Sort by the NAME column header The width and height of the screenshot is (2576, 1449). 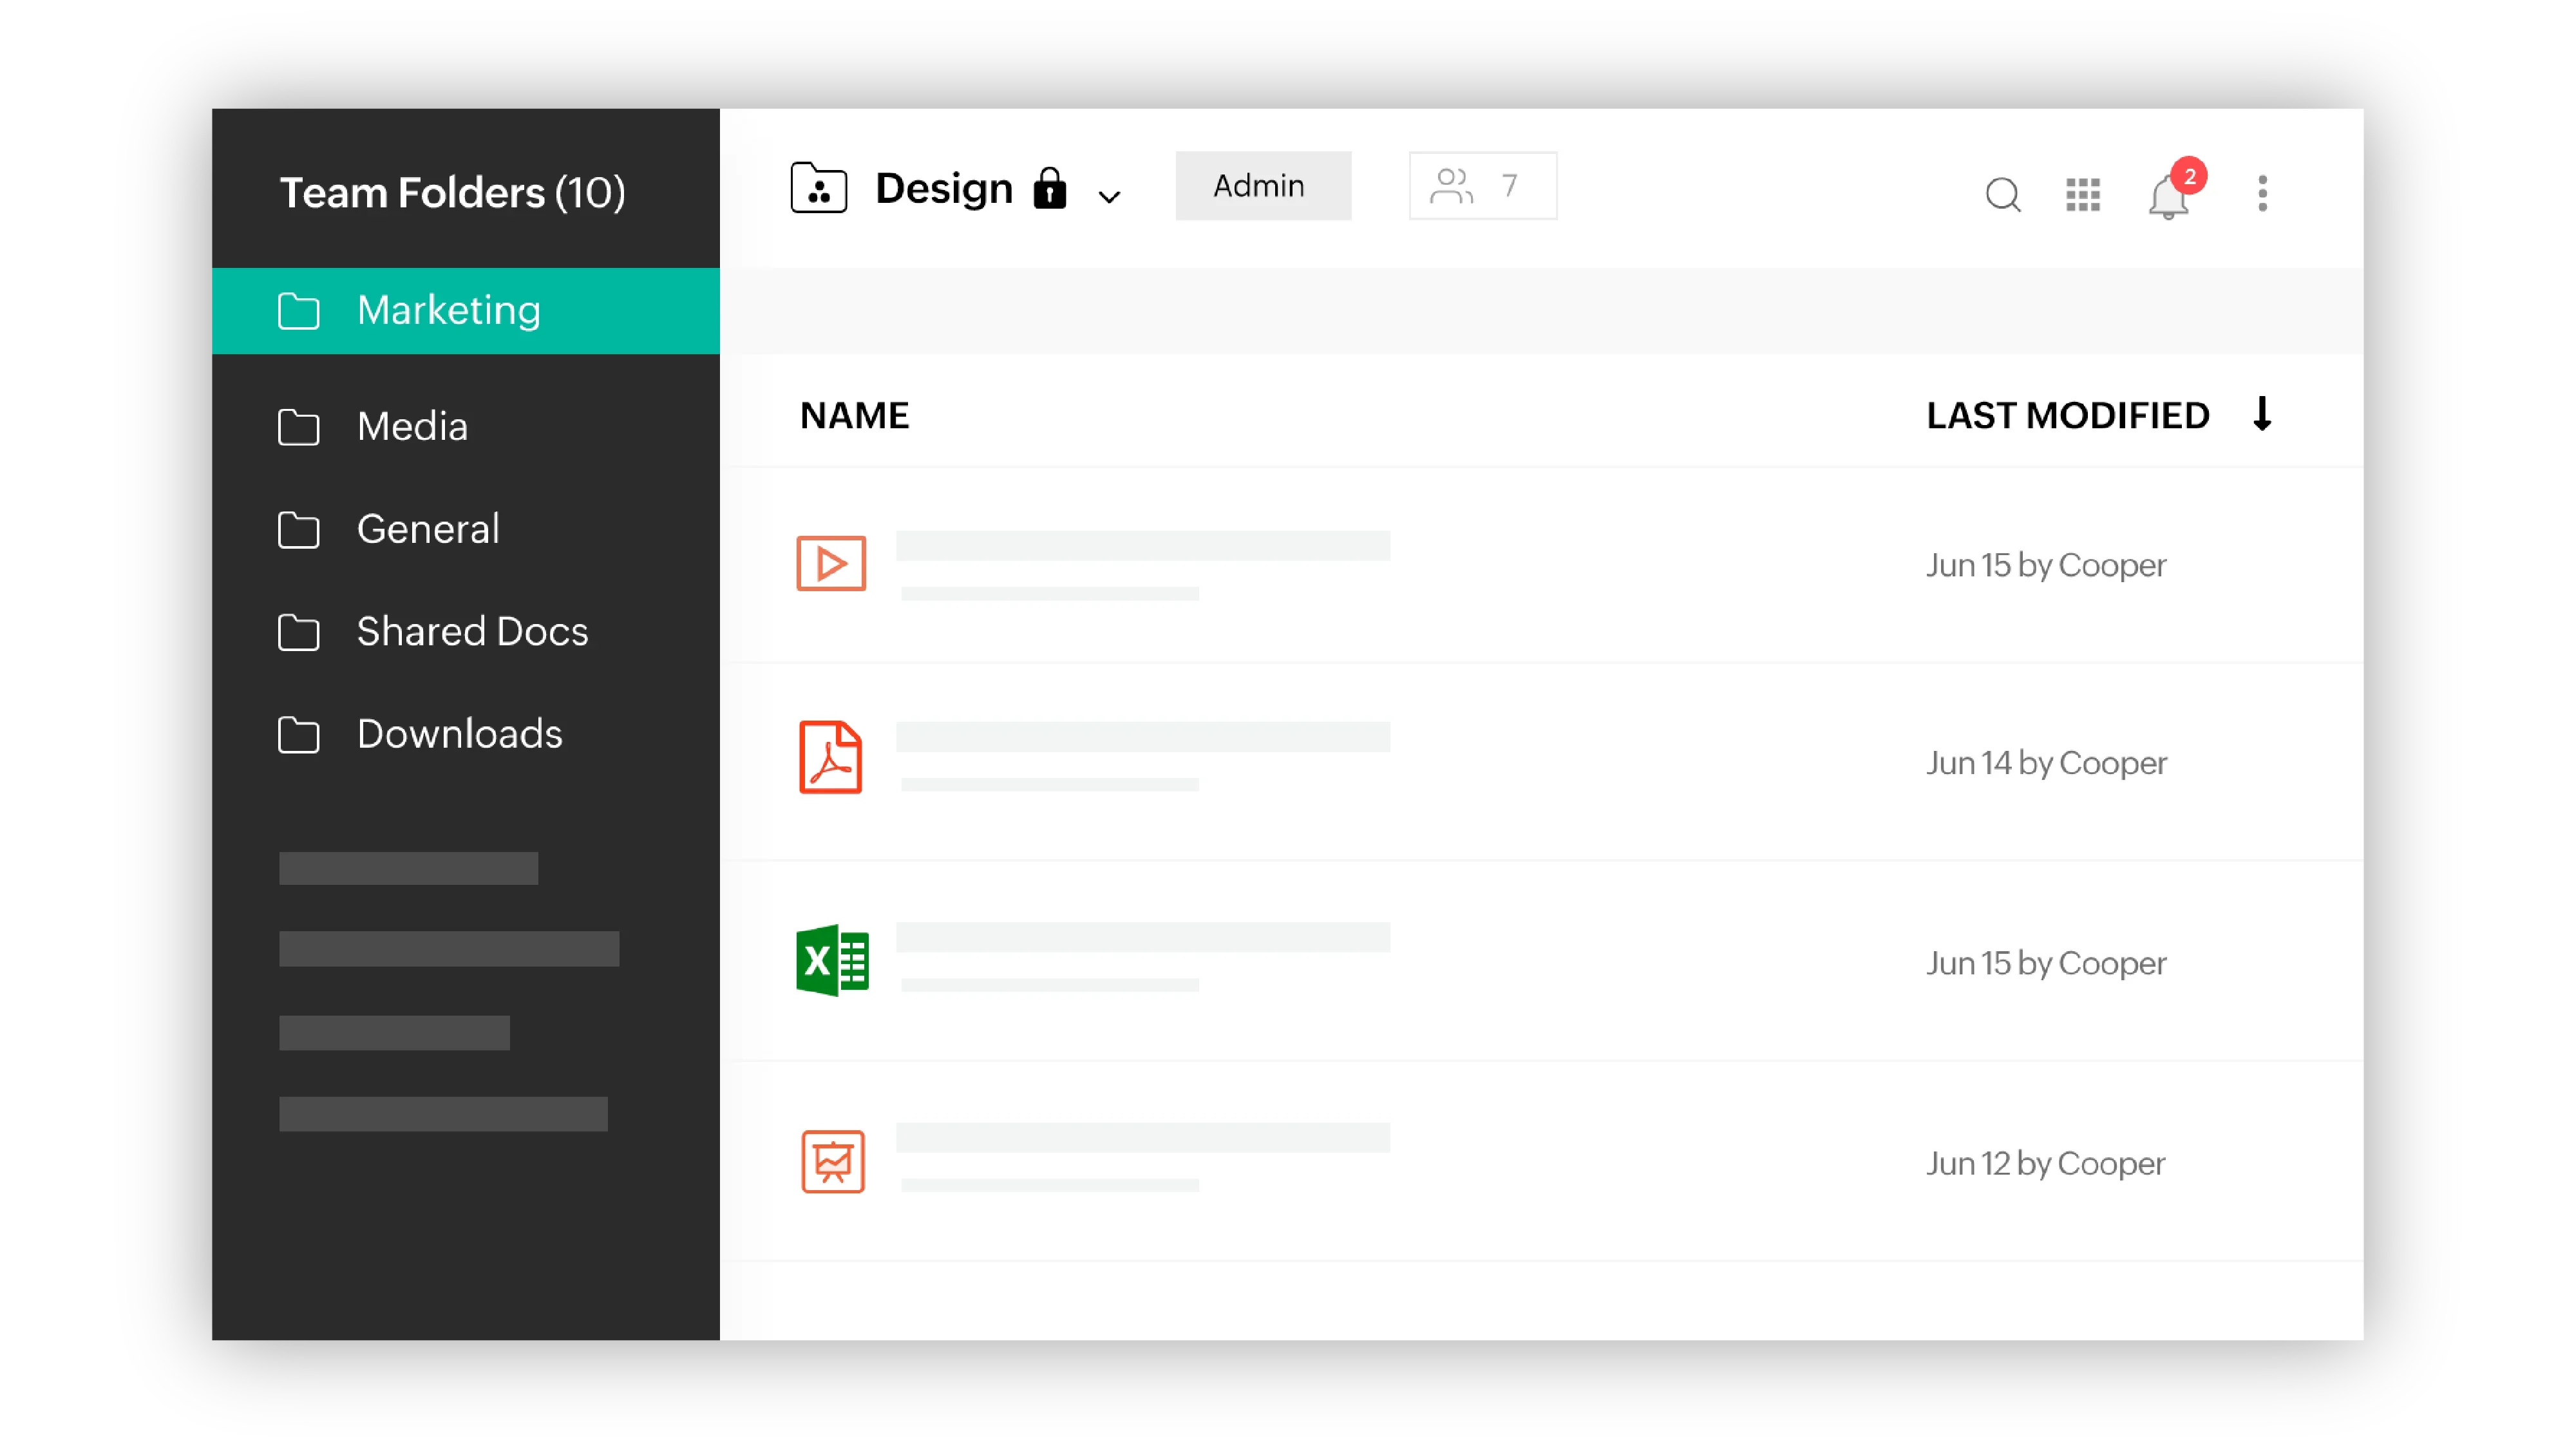855,416
